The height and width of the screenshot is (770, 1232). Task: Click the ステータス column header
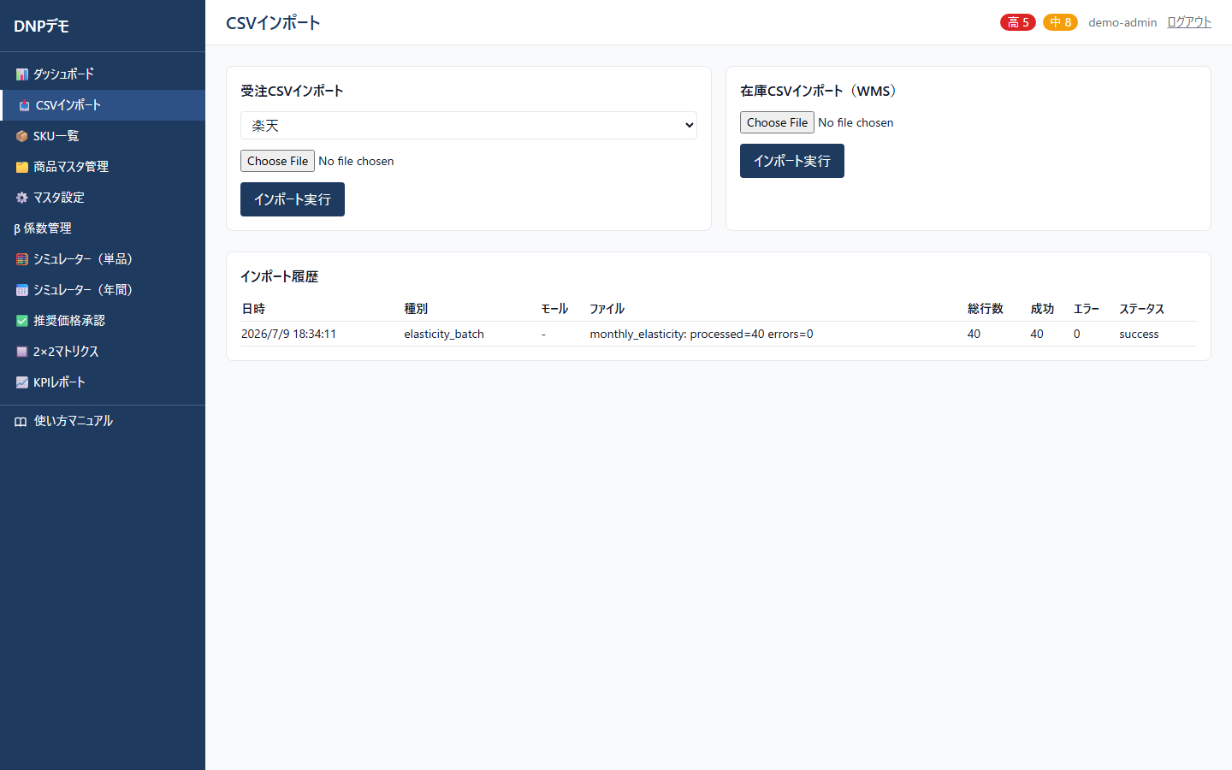click(1142, 309)
